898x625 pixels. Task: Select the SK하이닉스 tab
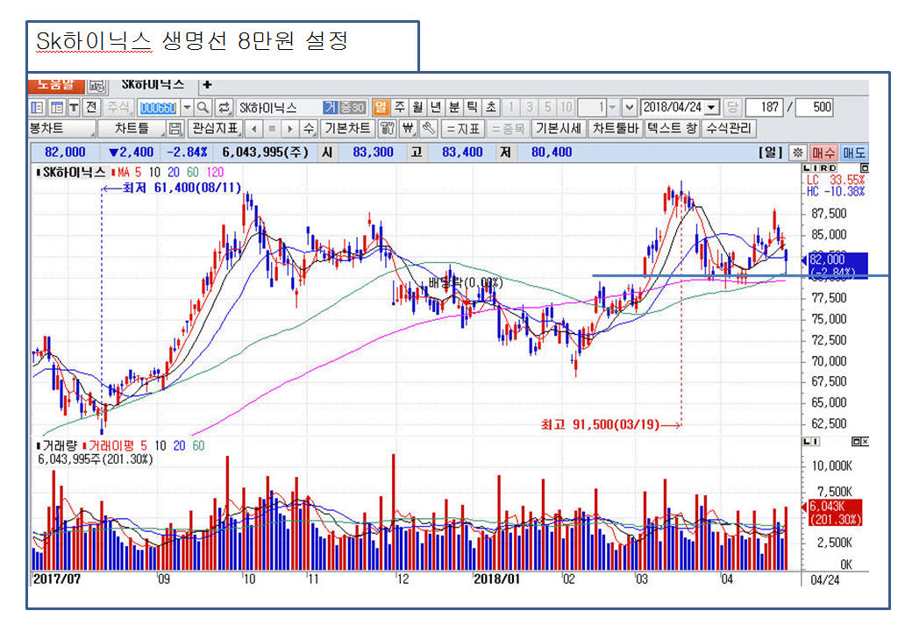153,85
